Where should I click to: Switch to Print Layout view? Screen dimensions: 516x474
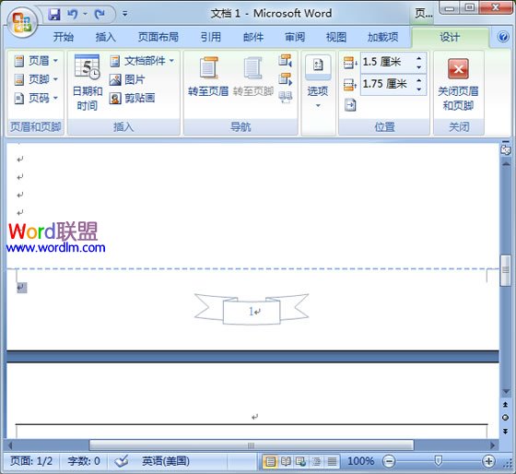click(x=270, y=461)
